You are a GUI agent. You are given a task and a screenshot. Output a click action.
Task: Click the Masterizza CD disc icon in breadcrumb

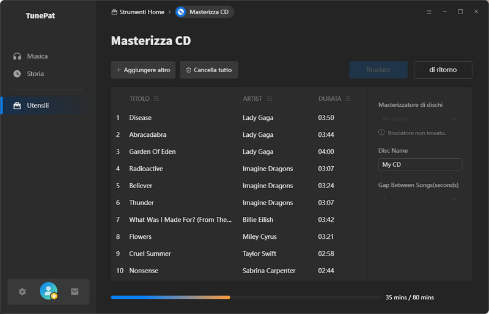pyautogui.click(x=181, y=12)
